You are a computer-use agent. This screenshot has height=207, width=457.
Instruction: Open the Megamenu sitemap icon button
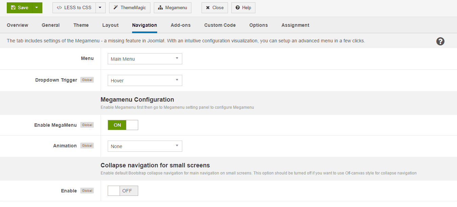point(172,7)
